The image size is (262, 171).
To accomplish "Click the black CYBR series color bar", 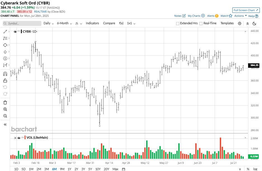I will (21, 32).
